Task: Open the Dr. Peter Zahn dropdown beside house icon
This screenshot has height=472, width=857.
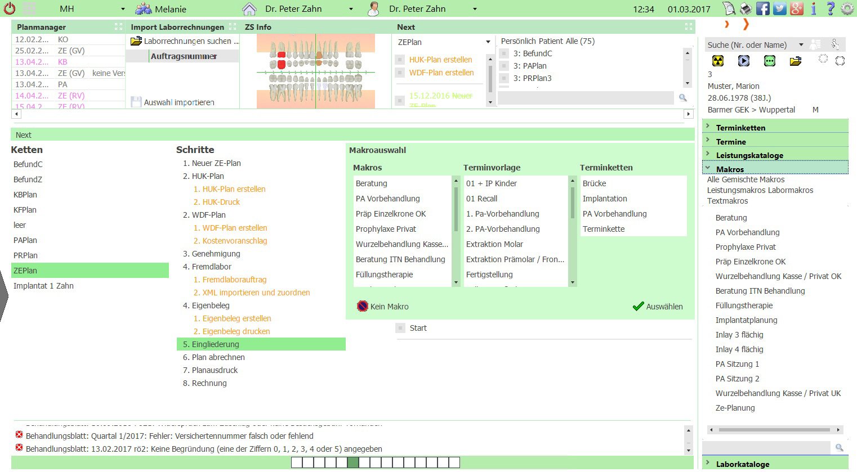Action: point(351,9)
